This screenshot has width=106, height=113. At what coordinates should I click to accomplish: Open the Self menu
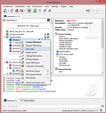[29, 6]
